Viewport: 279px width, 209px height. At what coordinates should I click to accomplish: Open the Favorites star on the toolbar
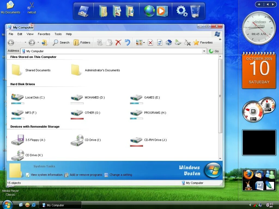point(196,42)
